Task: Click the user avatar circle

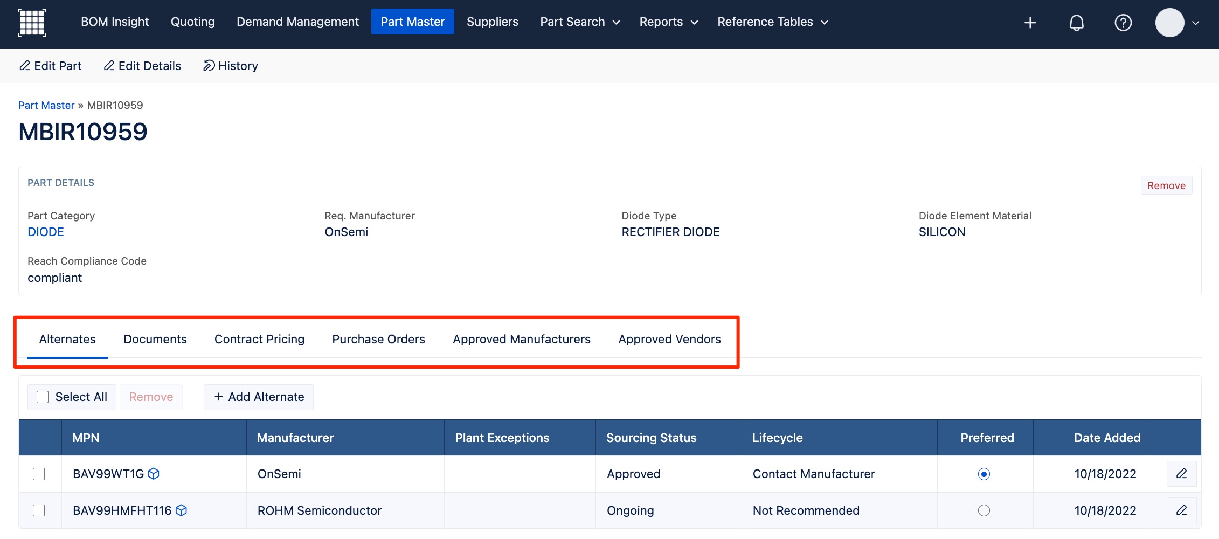Action: coord(1169,23)
